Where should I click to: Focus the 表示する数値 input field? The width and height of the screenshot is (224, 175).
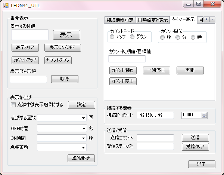coord(30,35)
